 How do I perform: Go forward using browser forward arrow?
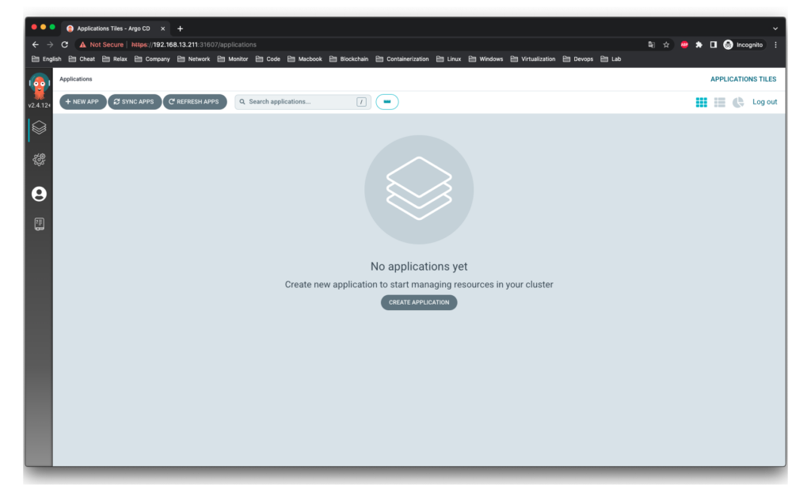pyautogui.click(x=50, y=45)
